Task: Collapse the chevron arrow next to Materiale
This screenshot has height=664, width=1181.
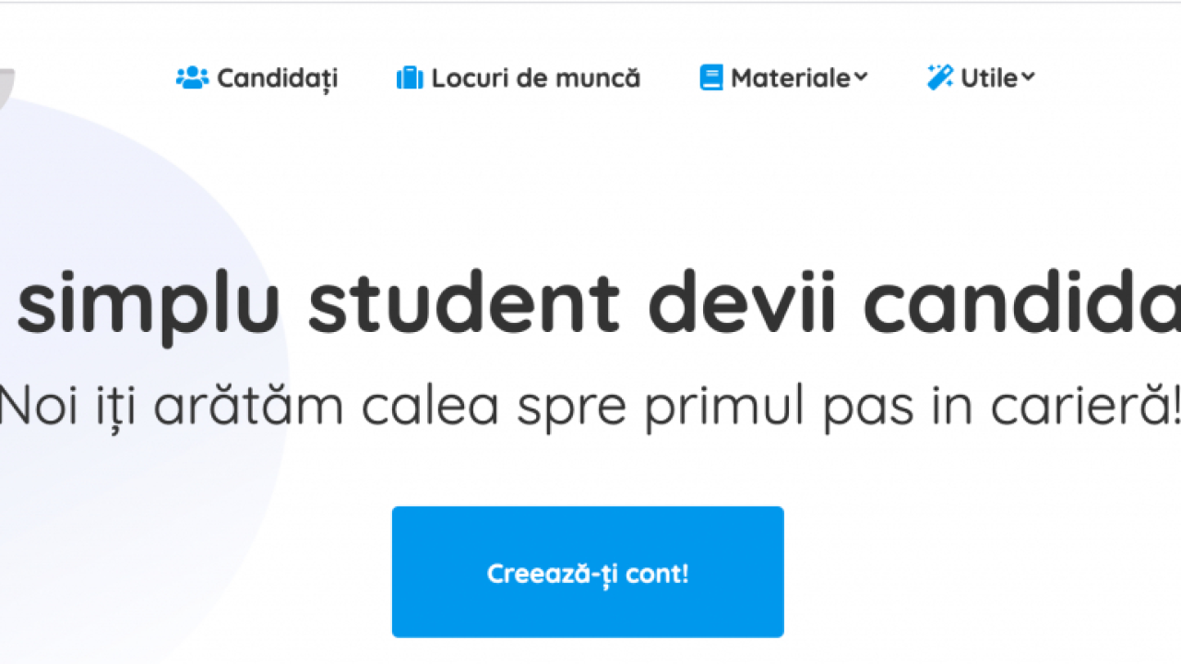Action: pos(861,79)
